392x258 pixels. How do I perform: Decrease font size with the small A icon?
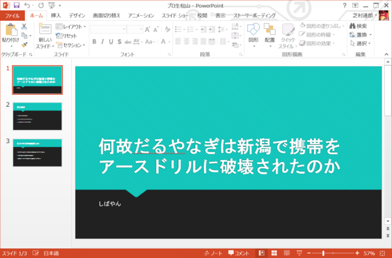tap(155, 29)
